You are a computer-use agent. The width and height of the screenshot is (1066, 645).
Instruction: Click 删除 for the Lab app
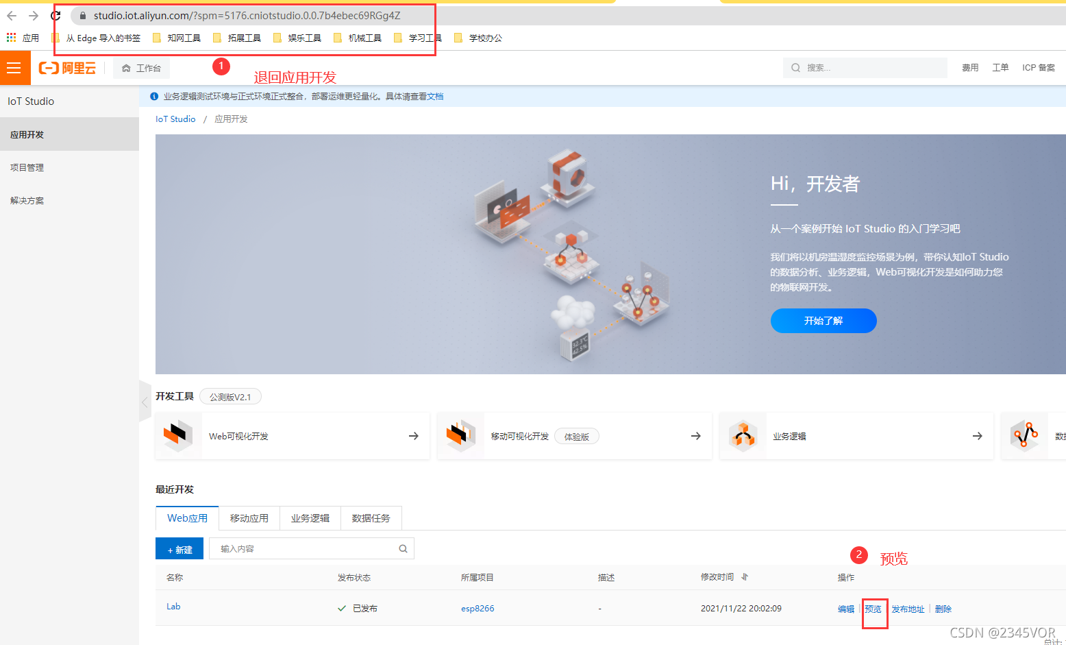(943, 609)
